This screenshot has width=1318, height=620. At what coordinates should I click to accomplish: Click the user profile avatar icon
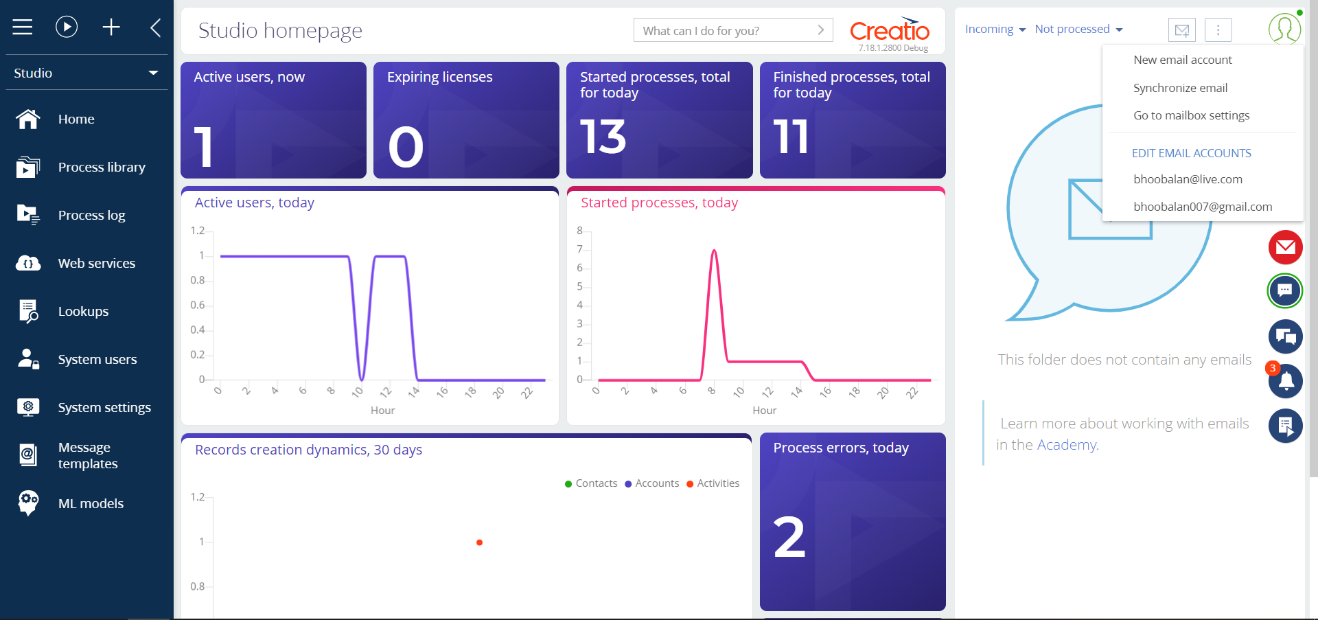point(1284,29)
